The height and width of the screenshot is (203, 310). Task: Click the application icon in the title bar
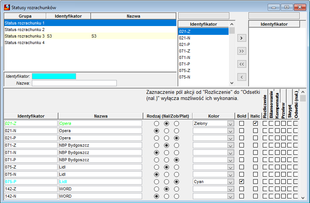pos(7,7)
